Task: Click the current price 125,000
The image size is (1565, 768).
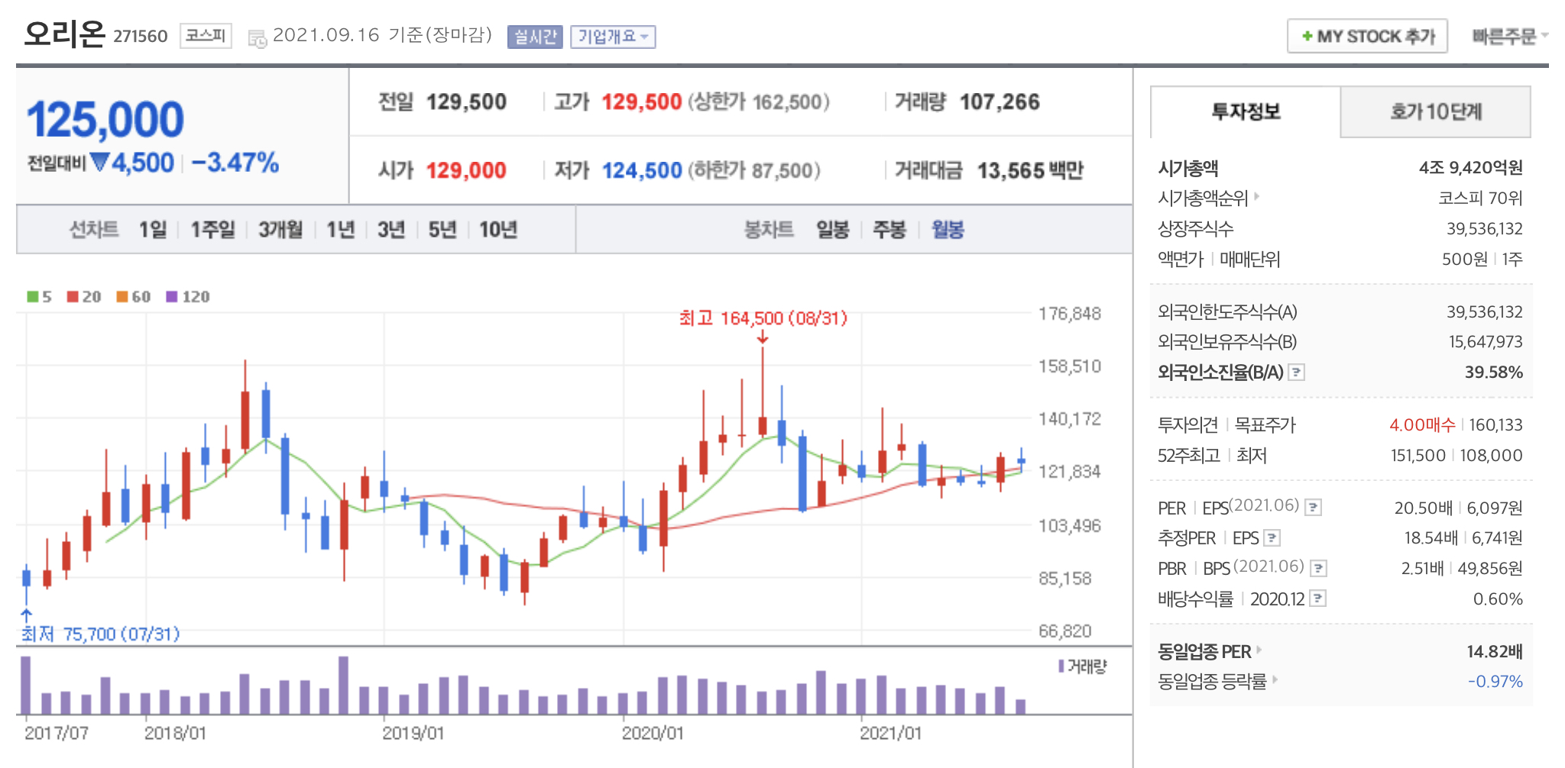Action: coord(105,120)
